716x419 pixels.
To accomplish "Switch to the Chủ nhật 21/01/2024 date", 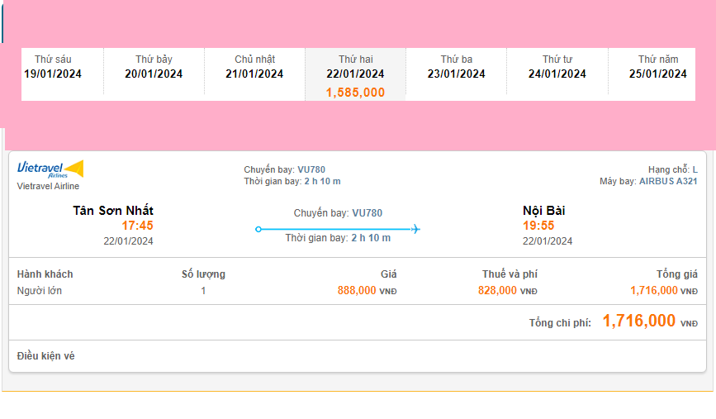I will tap(254, 67).
